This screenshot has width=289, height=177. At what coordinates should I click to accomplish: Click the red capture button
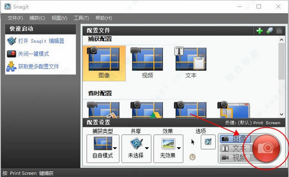[x=266, y=148]
